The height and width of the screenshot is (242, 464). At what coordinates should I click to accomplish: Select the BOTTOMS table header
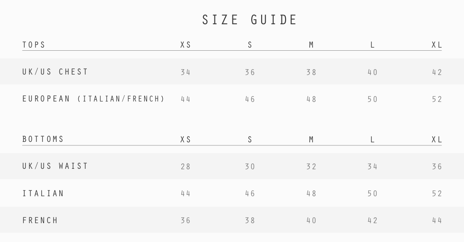point(44,139)
